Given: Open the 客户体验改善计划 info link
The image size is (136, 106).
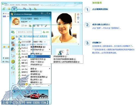Looking at the screenshot, I should 33,37.
